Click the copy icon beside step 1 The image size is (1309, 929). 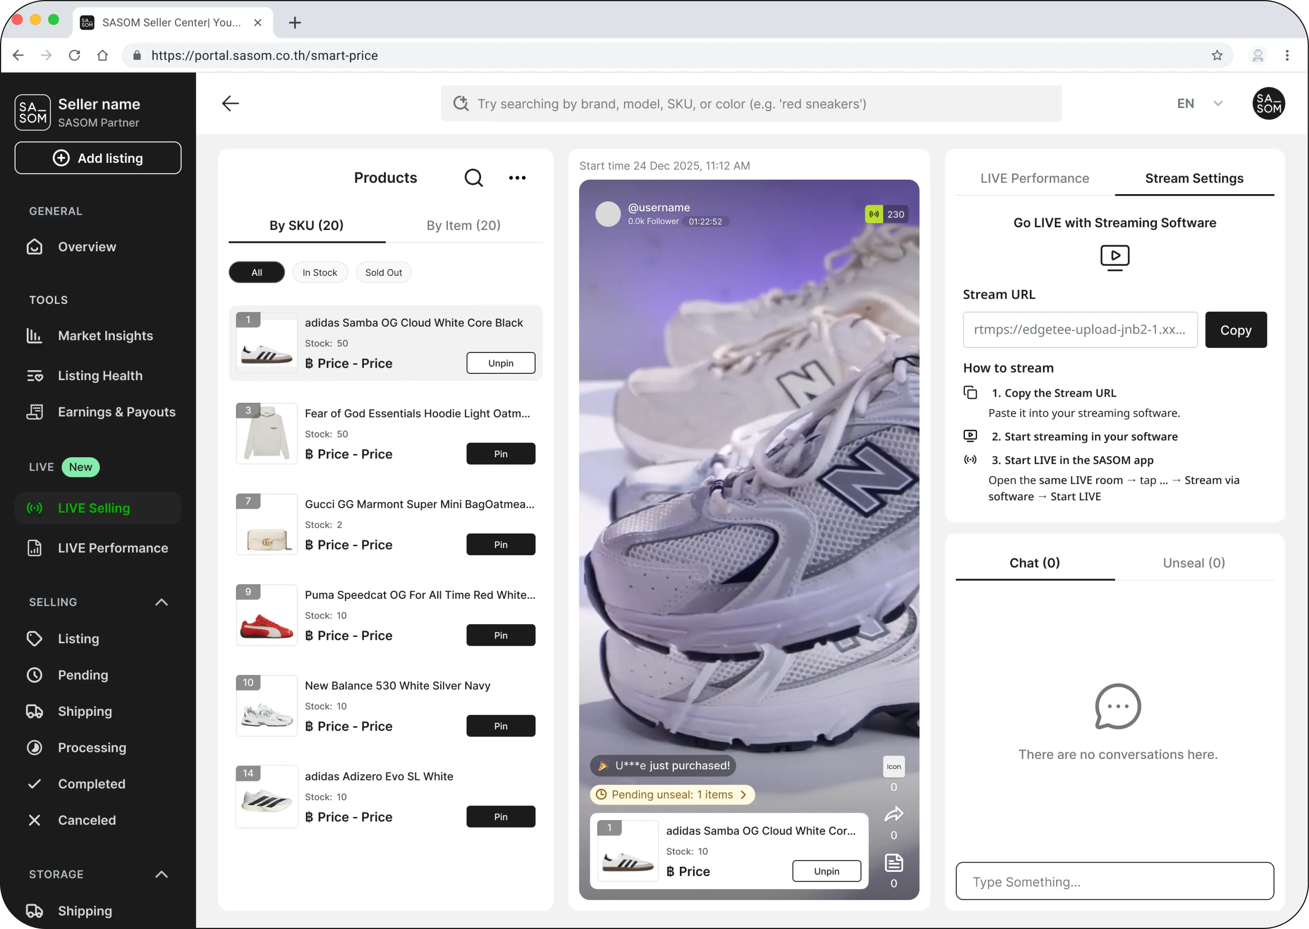tap(970, 392)
